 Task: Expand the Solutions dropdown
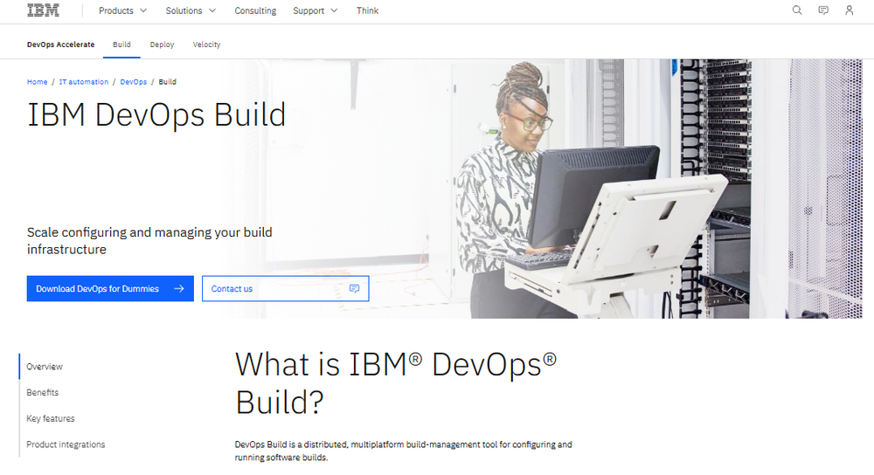pos(190,10)
